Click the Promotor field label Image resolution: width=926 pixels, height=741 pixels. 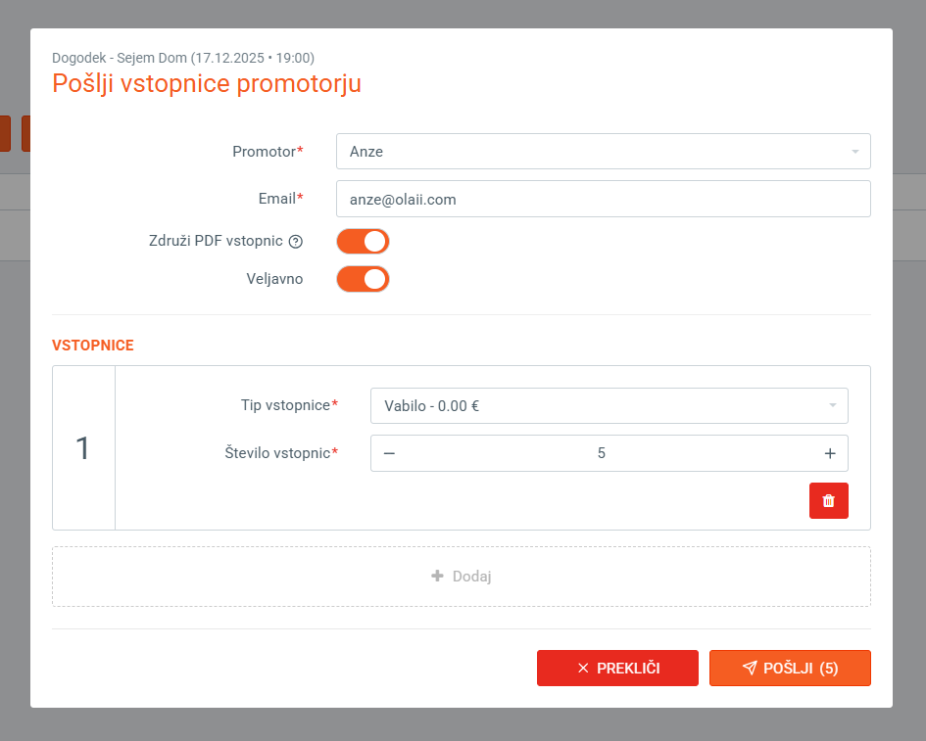(264, 152)
